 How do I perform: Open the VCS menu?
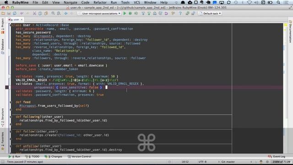(x=137, y=2)
